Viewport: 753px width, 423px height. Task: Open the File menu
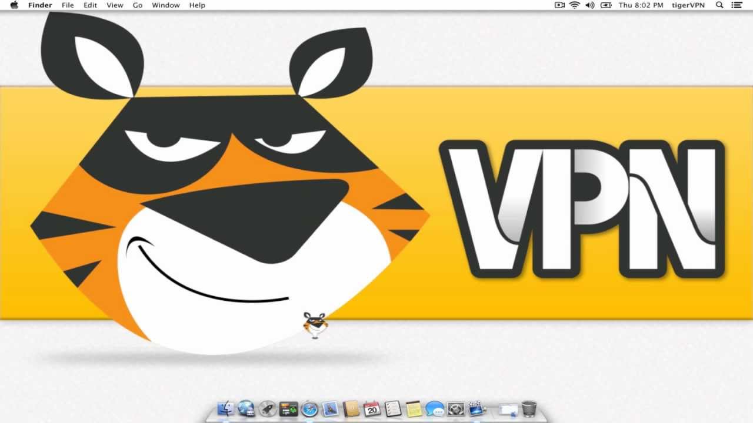pos(68,5)
